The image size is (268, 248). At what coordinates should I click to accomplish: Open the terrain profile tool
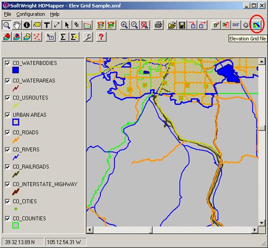click(87, 25)
